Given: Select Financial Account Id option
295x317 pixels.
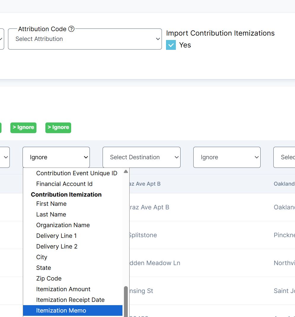Looking at the screenshot, I should 64,184.
